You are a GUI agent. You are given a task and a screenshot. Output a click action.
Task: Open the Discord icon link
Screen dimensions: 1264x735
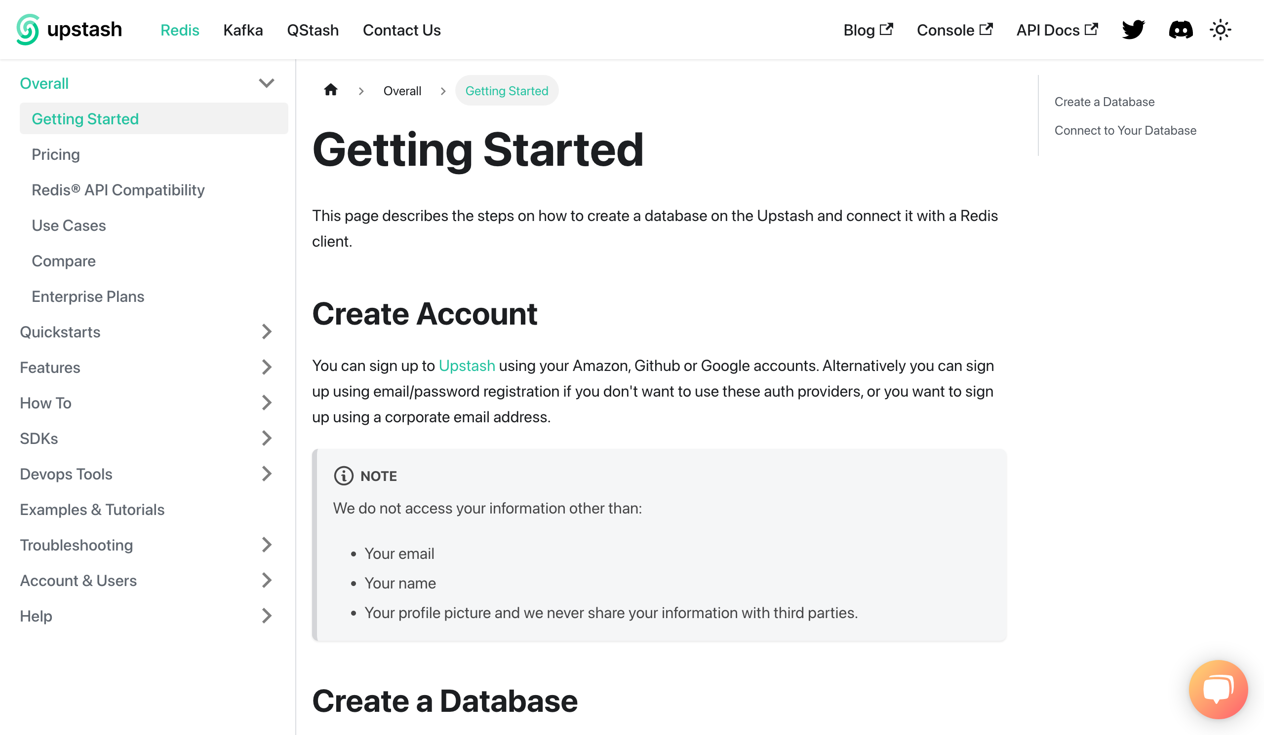[1181, 30]
